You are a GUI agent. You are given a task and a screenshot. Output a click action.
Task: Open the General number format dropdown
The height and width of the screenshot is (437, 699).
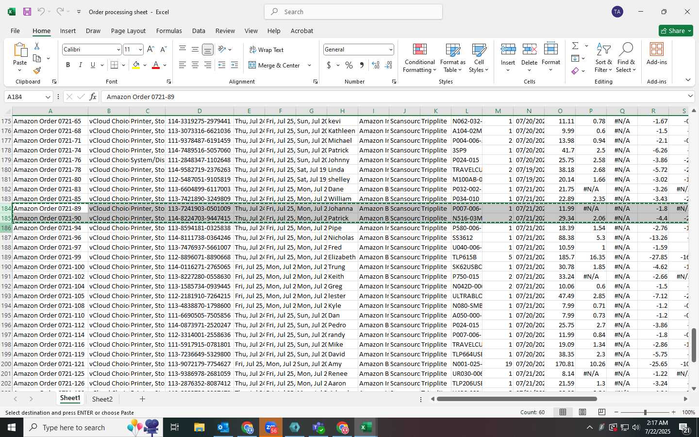(390, 50)
